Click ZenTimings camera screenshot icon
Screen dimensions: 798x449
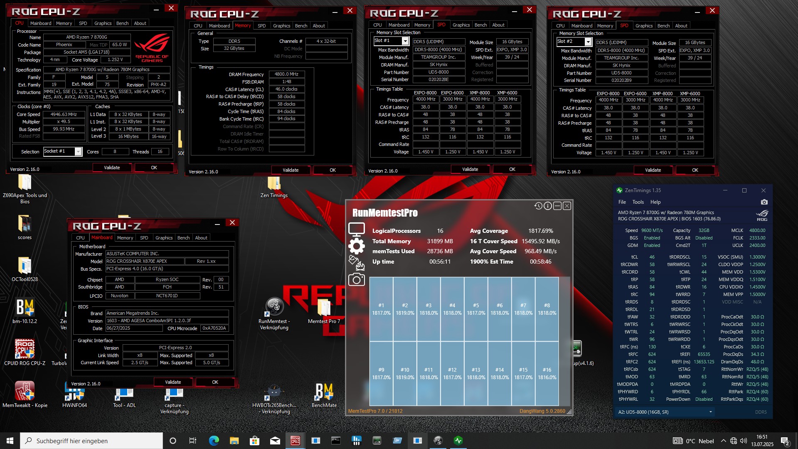(x=764, y=202)
